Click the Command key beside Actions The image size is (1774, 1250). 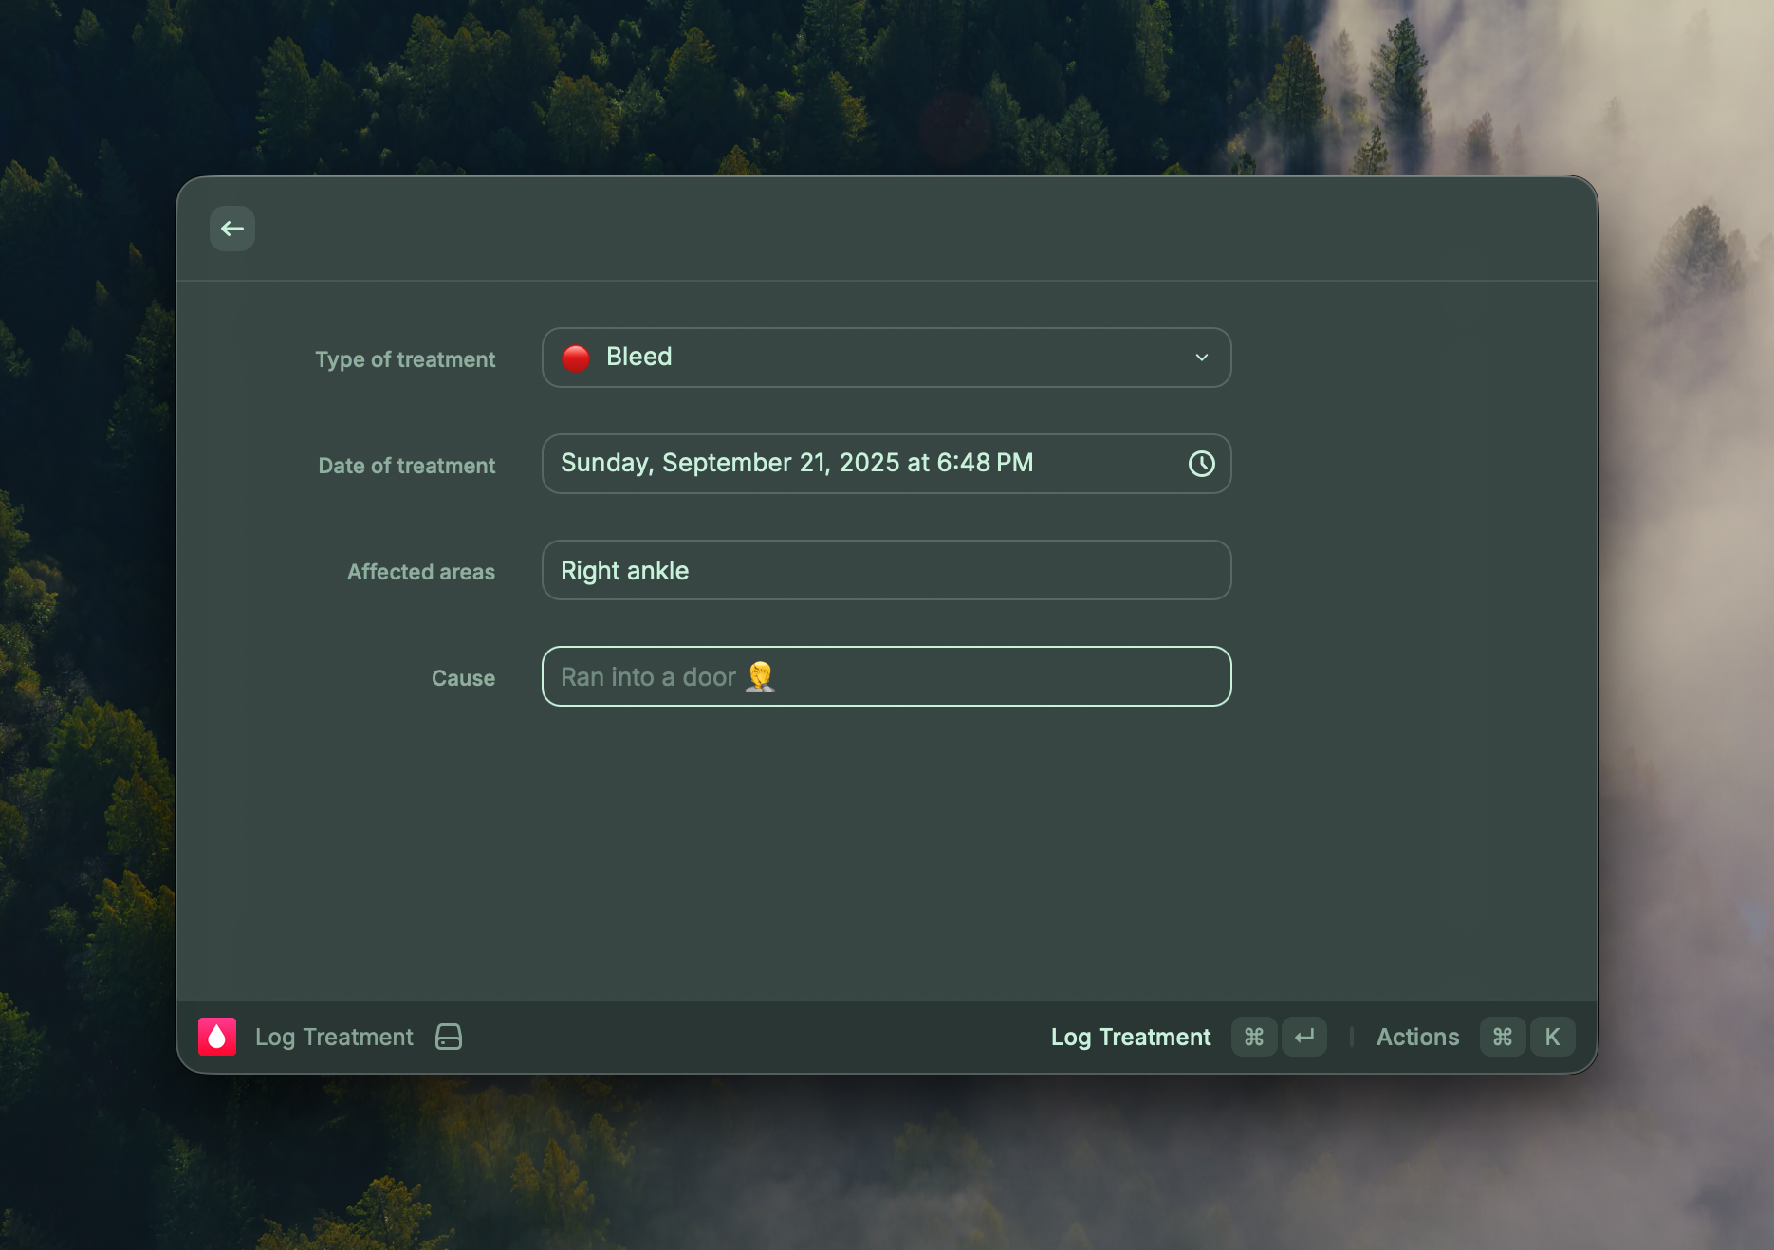coord(1502,1037)
